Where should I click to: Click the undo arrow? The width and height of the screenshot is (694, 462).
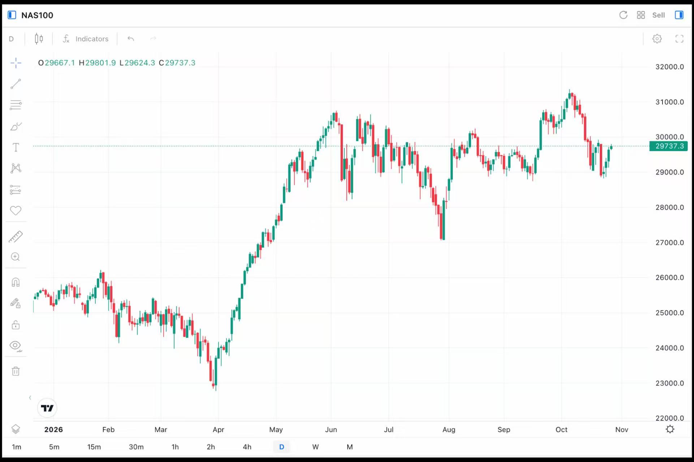[x=131, y=39]
